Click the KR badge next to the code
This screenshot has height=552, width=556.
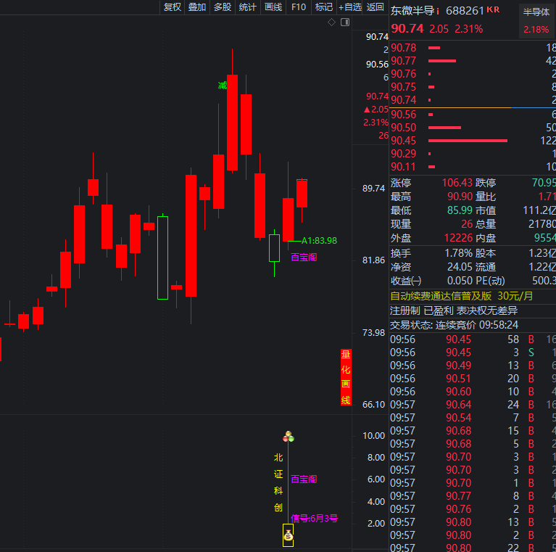[493, 9]
